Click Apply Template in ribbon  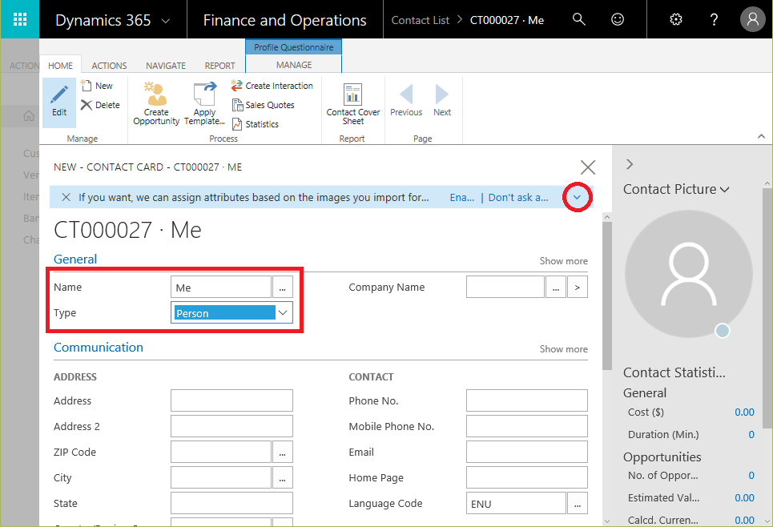pyautogui.click(x=204, y=103)
